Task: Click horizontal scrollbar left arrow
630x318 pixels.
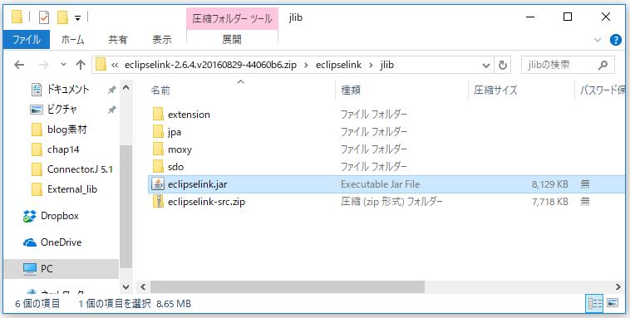Action: [x=142, y=286]
